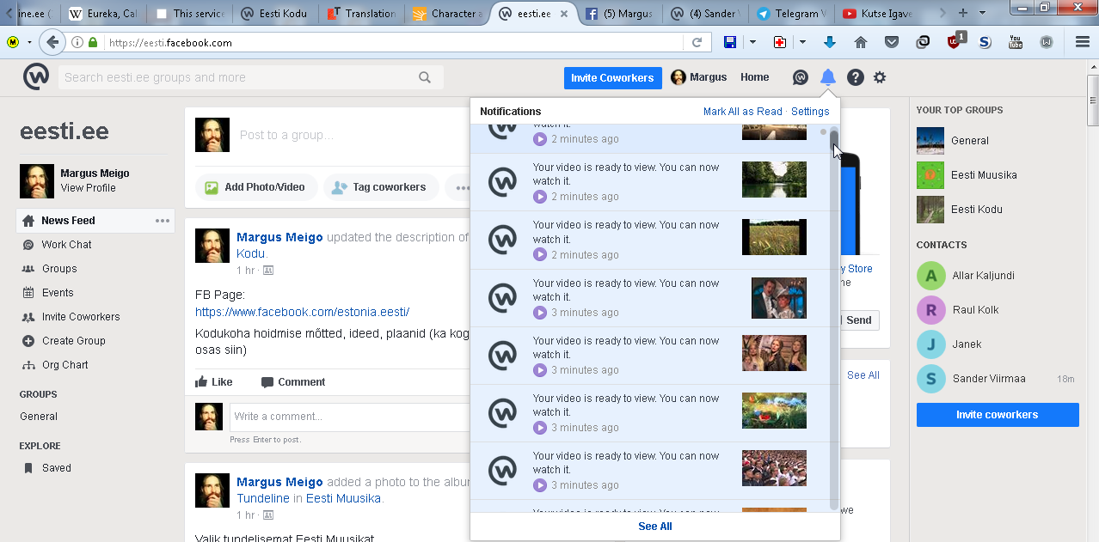
Task: Open Groups in the left sidebar
Action: [59, 269]
